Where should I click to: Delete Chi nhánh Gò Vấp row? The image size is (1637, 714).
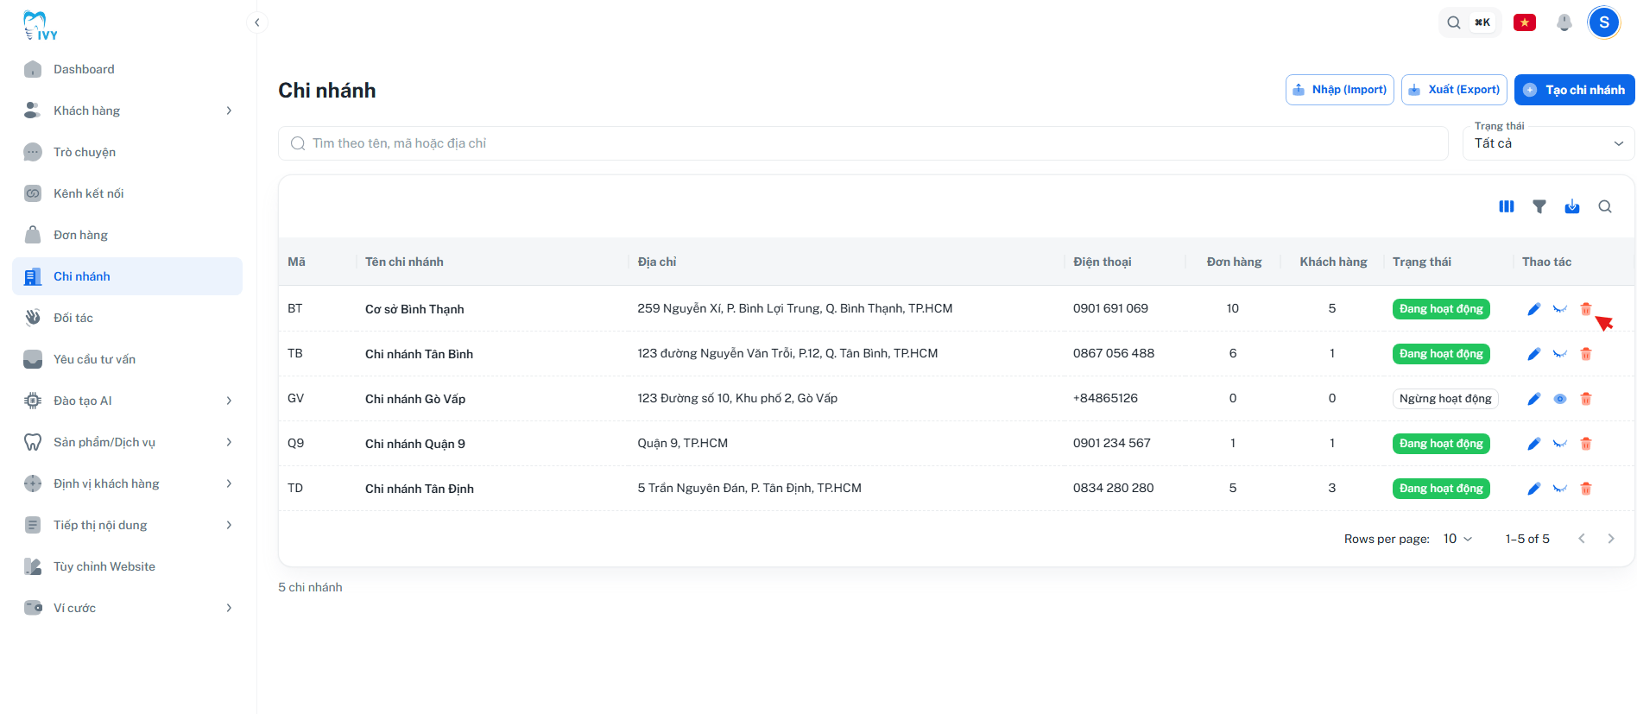tap(1586, 399)
